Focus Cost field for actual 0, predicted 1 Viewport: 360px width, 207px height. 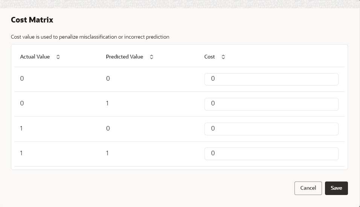click(x=271, y=104)
